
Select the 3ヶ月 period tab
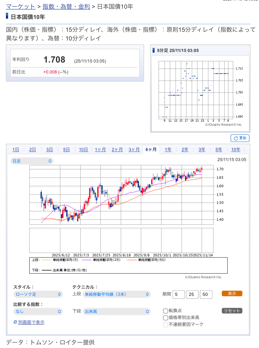pos(134,150)
